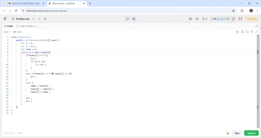Bookmark the code with bookmark icon

point(242,32)
